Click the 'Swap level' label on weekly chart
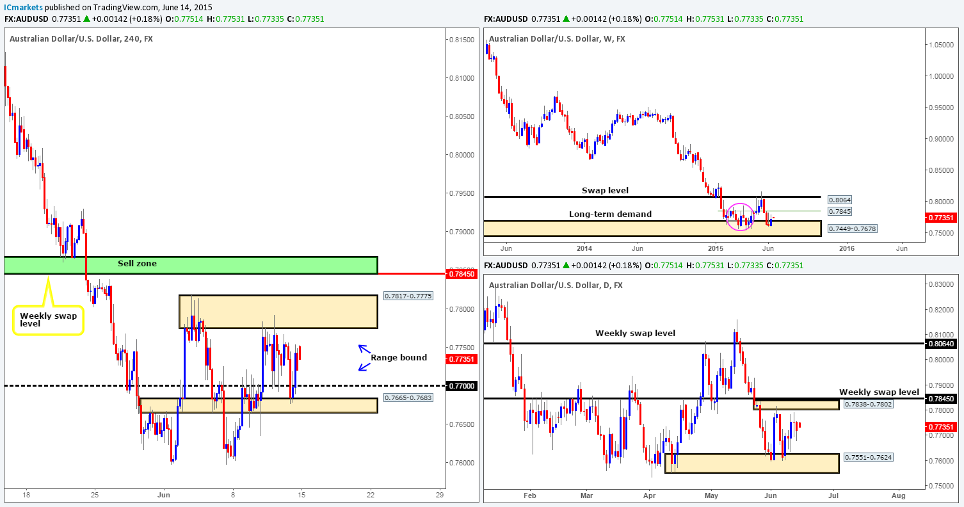The image size is (964, 507). point(605,190)
